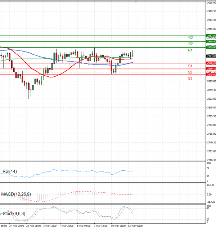Click the 2982.30 price axis value
216x228 pixels.
pyautogui.click(x=211, y=20)
